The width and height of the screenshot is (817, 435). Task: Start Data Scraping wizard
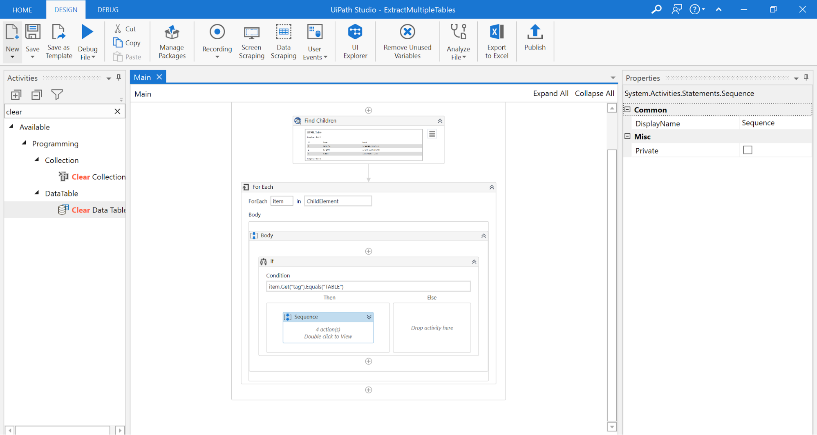point(283,41)
